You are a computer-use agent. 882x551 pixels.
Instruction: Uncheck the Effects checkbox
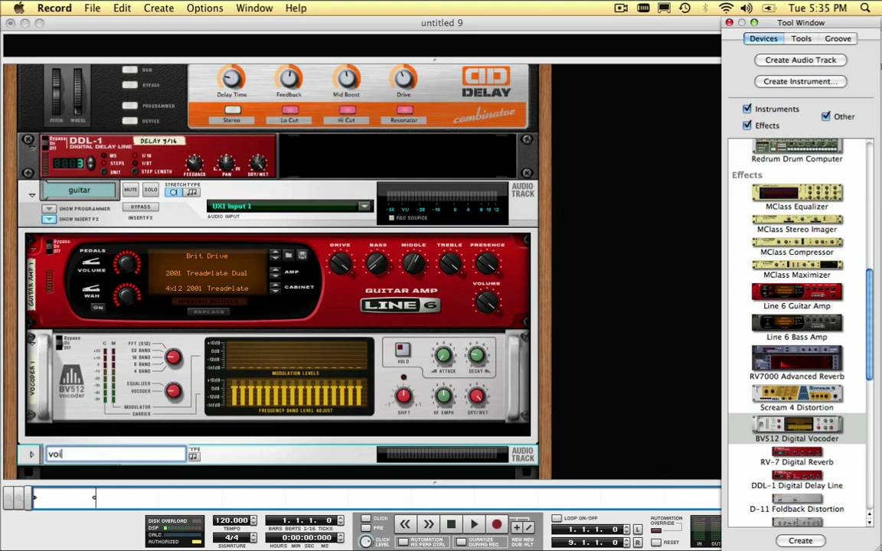(747, 125)
